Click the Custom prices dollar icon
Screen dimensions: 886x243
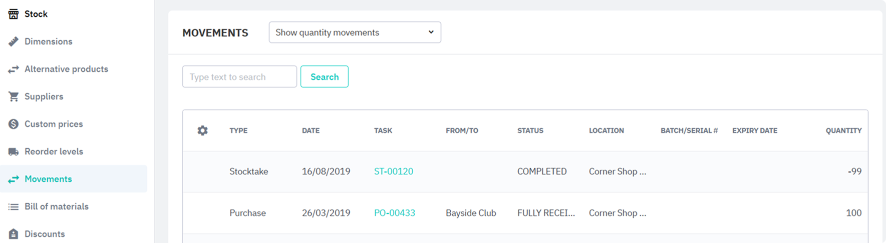coord(14,124)
